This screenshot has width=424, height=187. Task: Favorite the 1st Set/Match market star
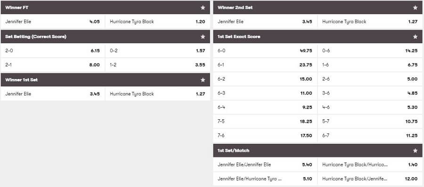tap(416, 150)
